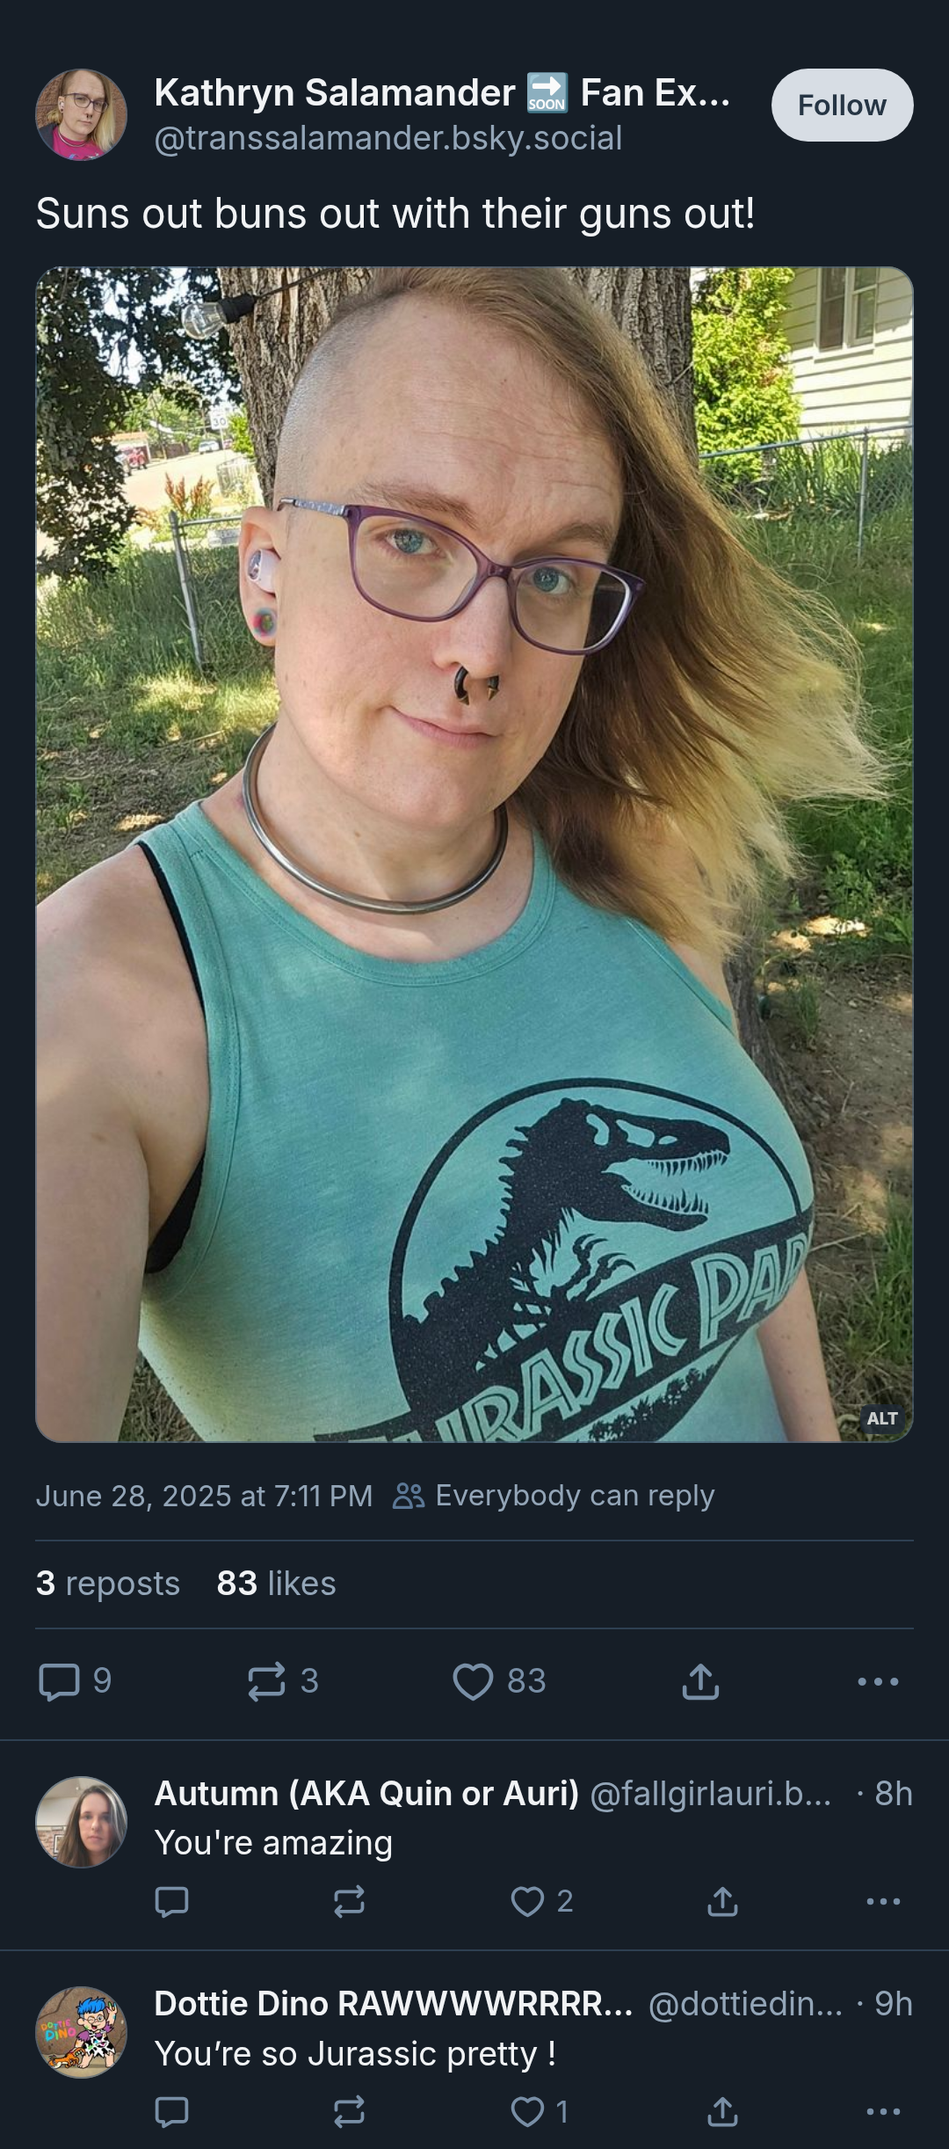Open the @transsalamander.bsky.social handle link

click(x=388, y=138)
